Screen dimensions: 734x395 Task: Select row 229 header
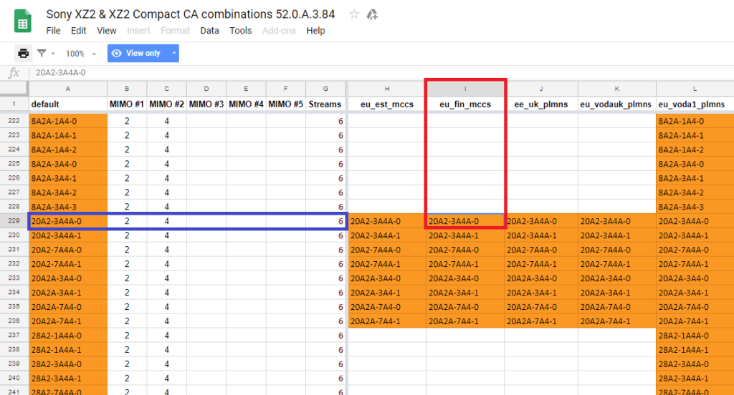14,221
